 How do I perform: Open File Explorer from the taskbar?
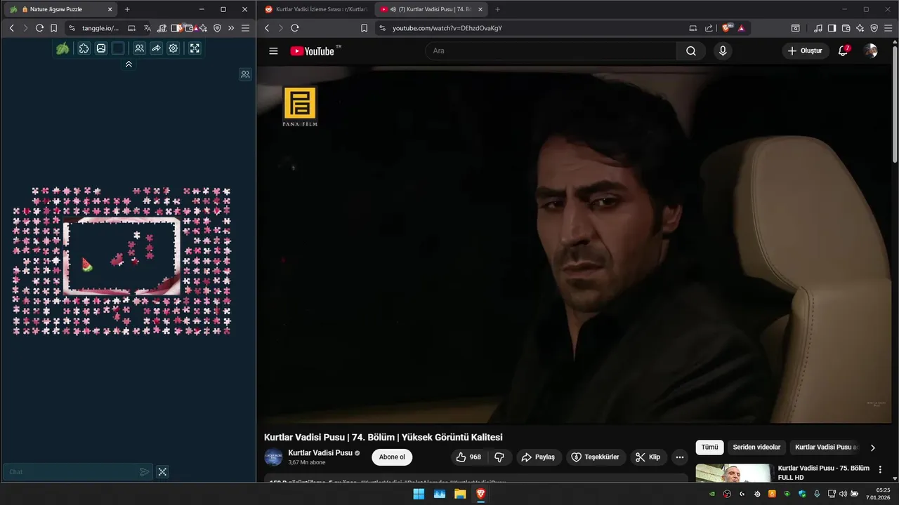pyautogui.click(x=460, y=494)
